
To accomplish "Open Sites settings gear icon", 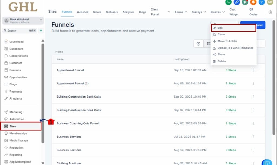I will click(270, 12).
